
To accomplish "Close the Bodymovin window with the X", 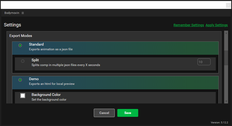I will (x=228, y=5).
